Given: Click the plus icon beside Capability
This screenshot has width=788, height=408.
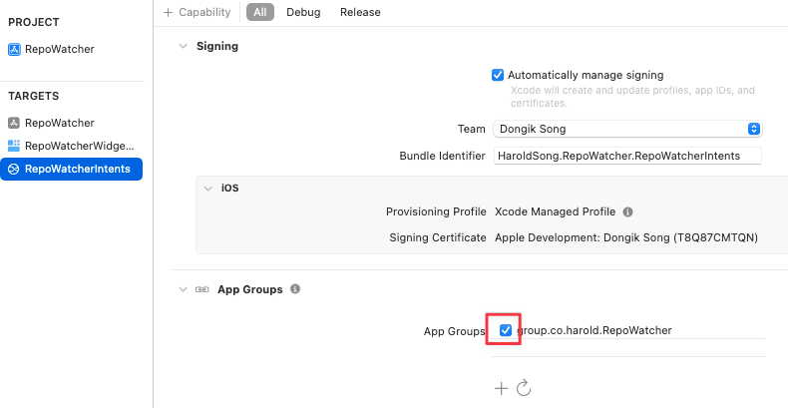Looking at the screenshot, I should pos(168,13).
